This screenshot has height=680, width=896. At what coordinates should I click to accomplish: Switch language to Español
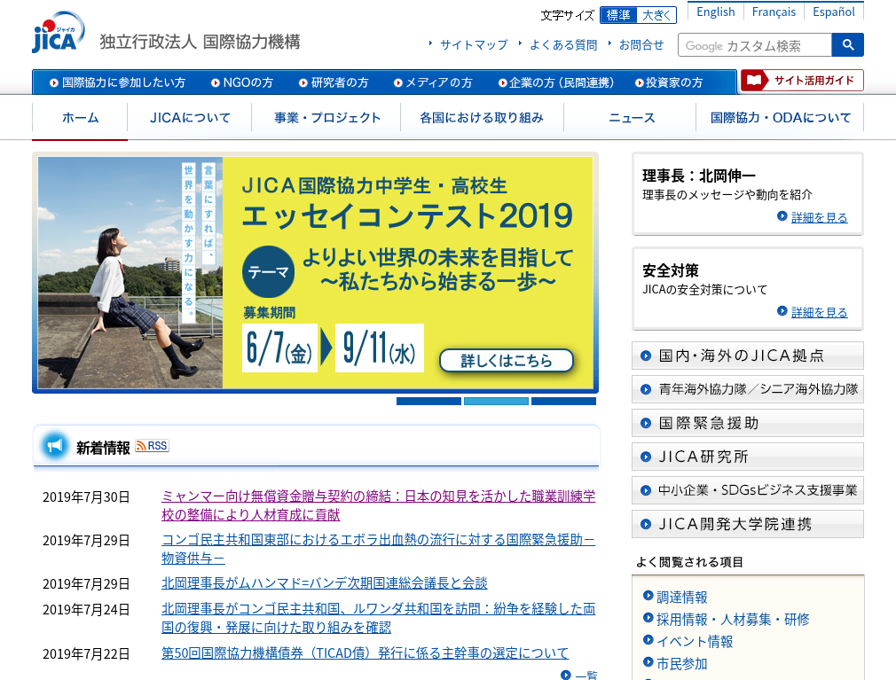coord(834,12)
